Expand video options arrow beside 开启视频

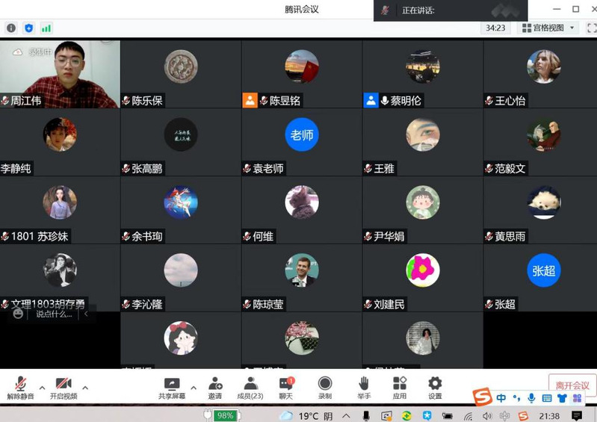pyautogui.click(x=85, y=388)
